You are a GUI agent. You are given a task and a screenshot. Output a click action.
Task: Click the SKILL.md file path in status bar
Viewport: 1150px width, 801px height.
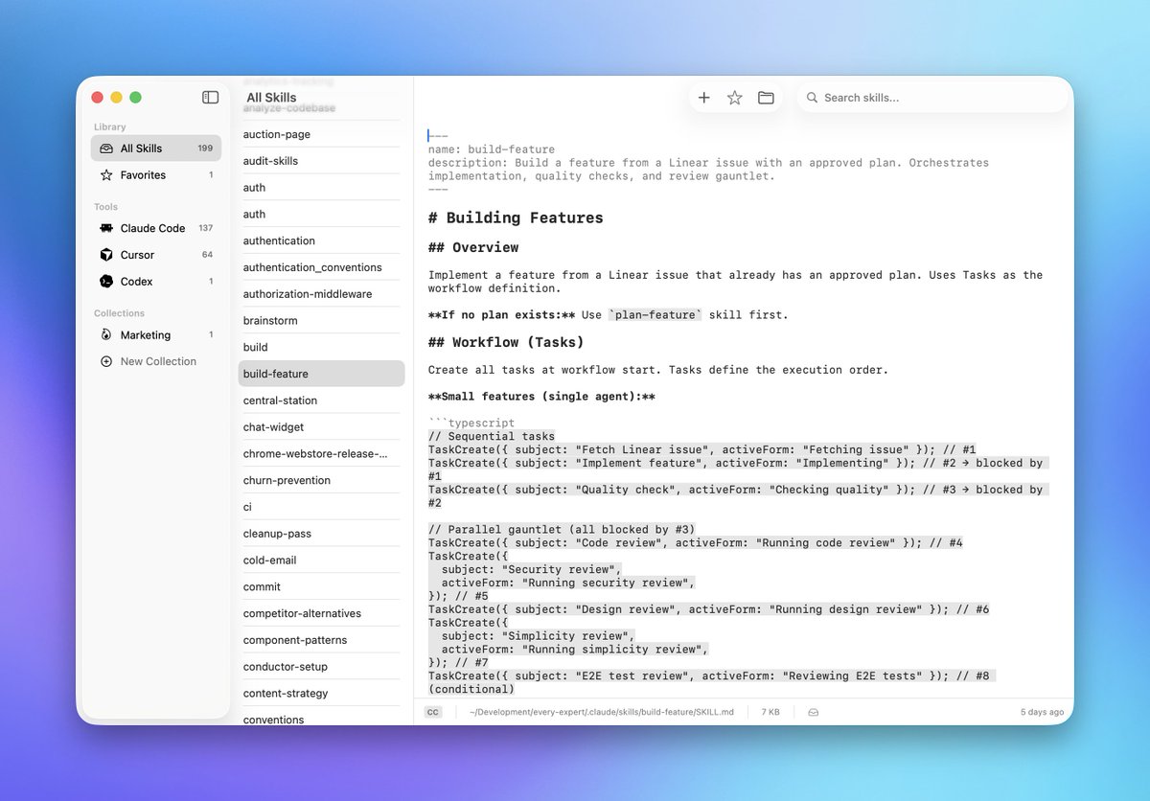(601, 712)
